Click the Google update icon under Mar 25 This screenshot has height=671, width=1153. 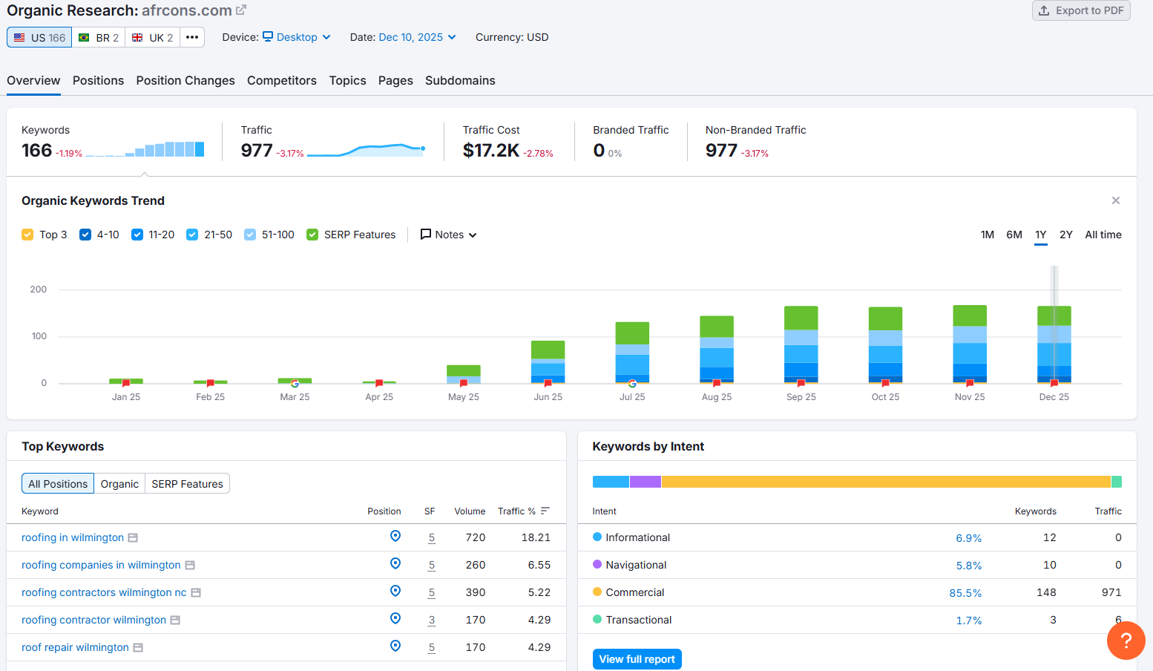[295, 383]
